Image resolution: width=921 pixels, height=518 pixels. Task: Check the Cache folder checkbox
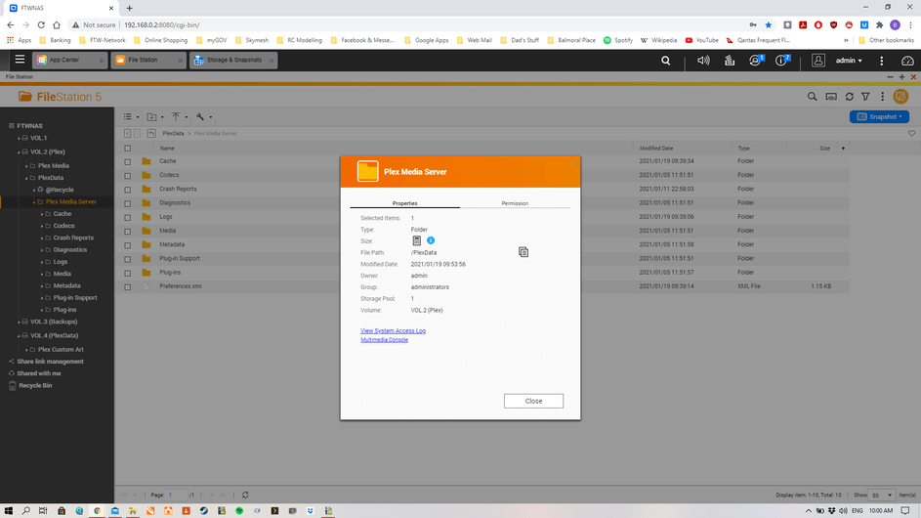128,161
